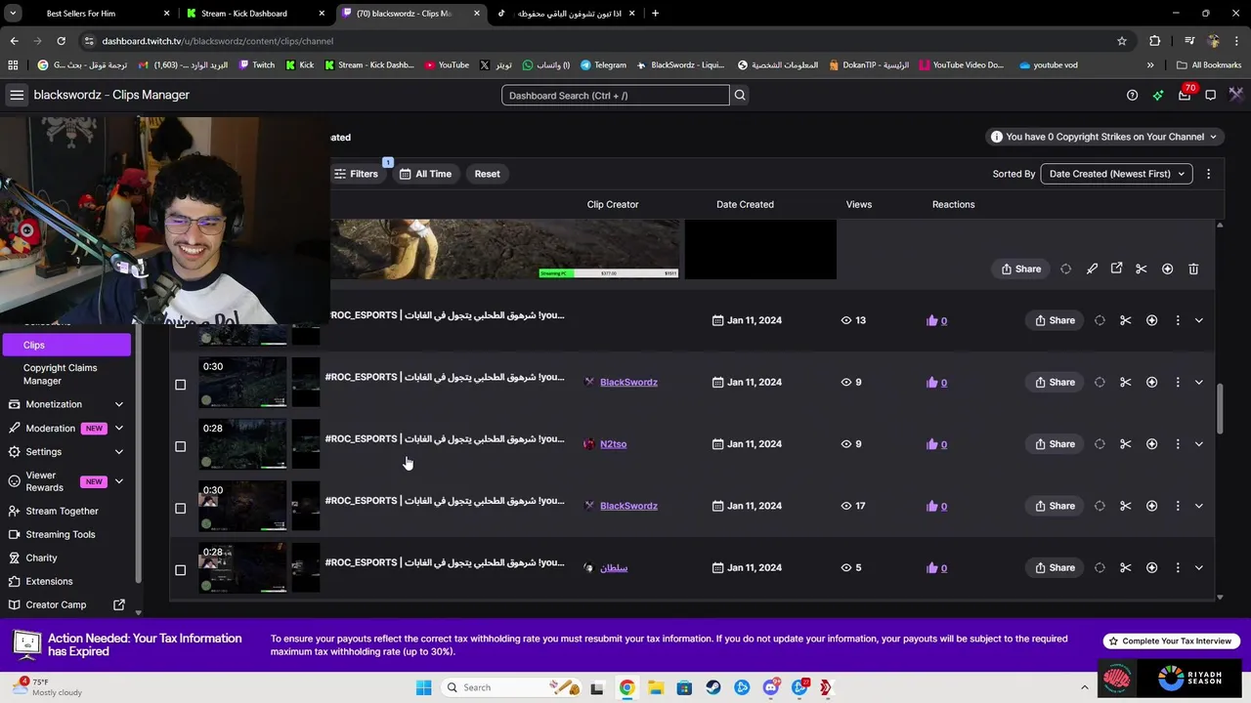Image resolution: width=1251 pixels, height=703 pixels.
Task: Open the Date Created sort dropdown
Action: 1116,174
